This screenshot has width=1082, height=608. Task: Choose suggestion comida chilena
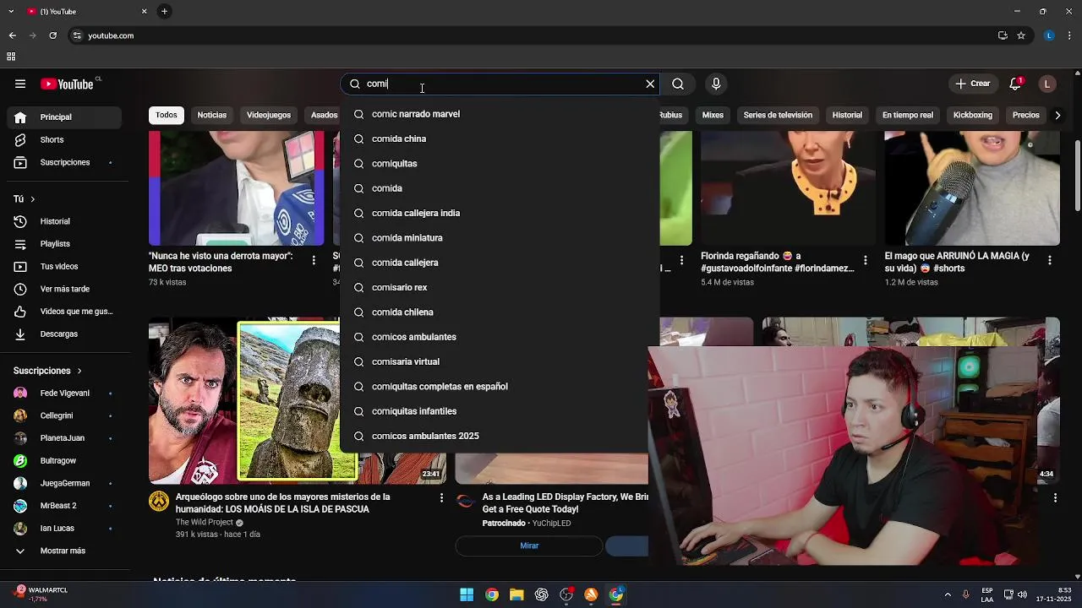click(x=500, y=312)
